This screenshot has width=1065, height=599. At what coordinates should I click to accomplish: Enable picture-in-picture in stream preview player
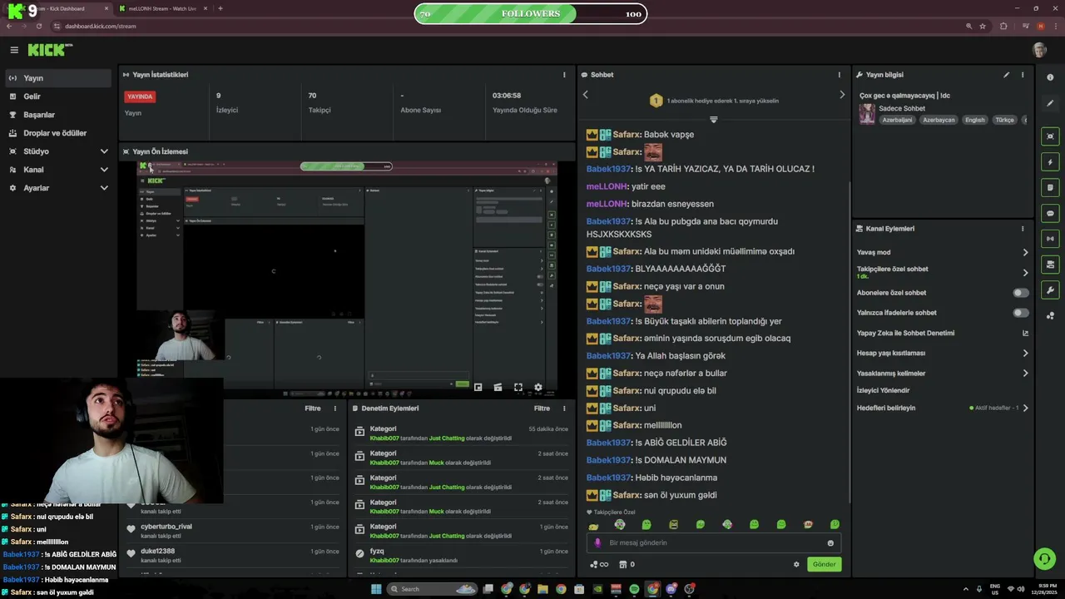478,387
